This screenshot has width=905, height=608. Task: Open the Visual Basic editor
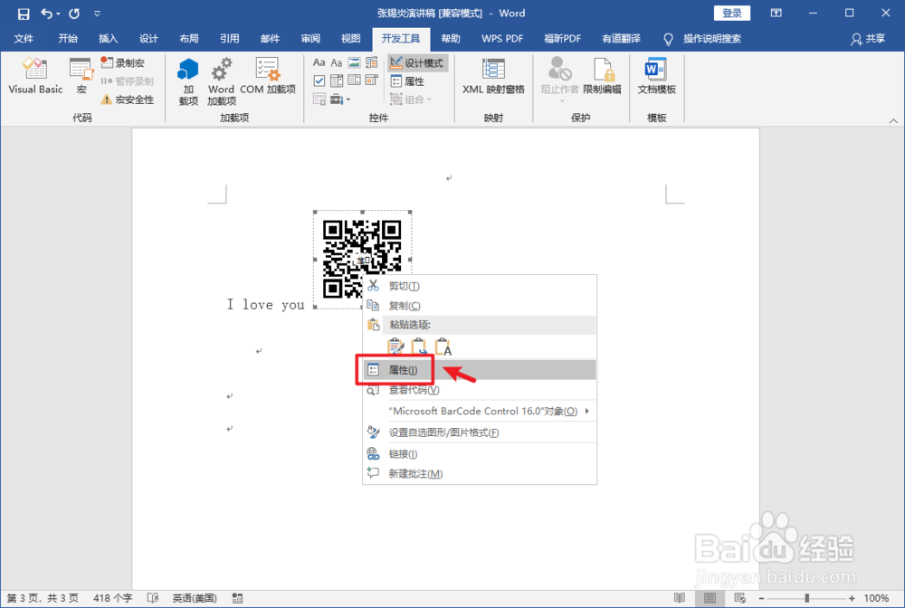pyautogui.click(x=35, y=76)
